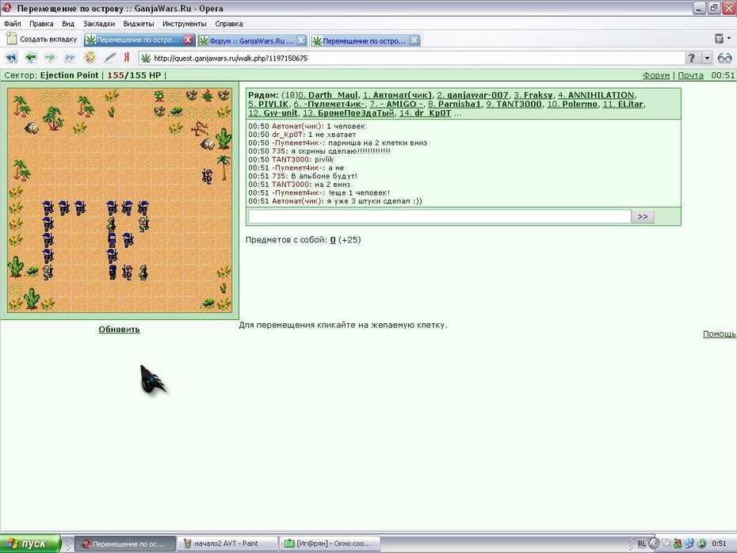Open the Инструменты menu

tap(184, 24)
